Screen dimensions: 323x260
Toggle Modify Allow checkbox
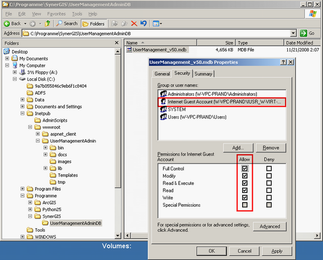click(245, 176)
